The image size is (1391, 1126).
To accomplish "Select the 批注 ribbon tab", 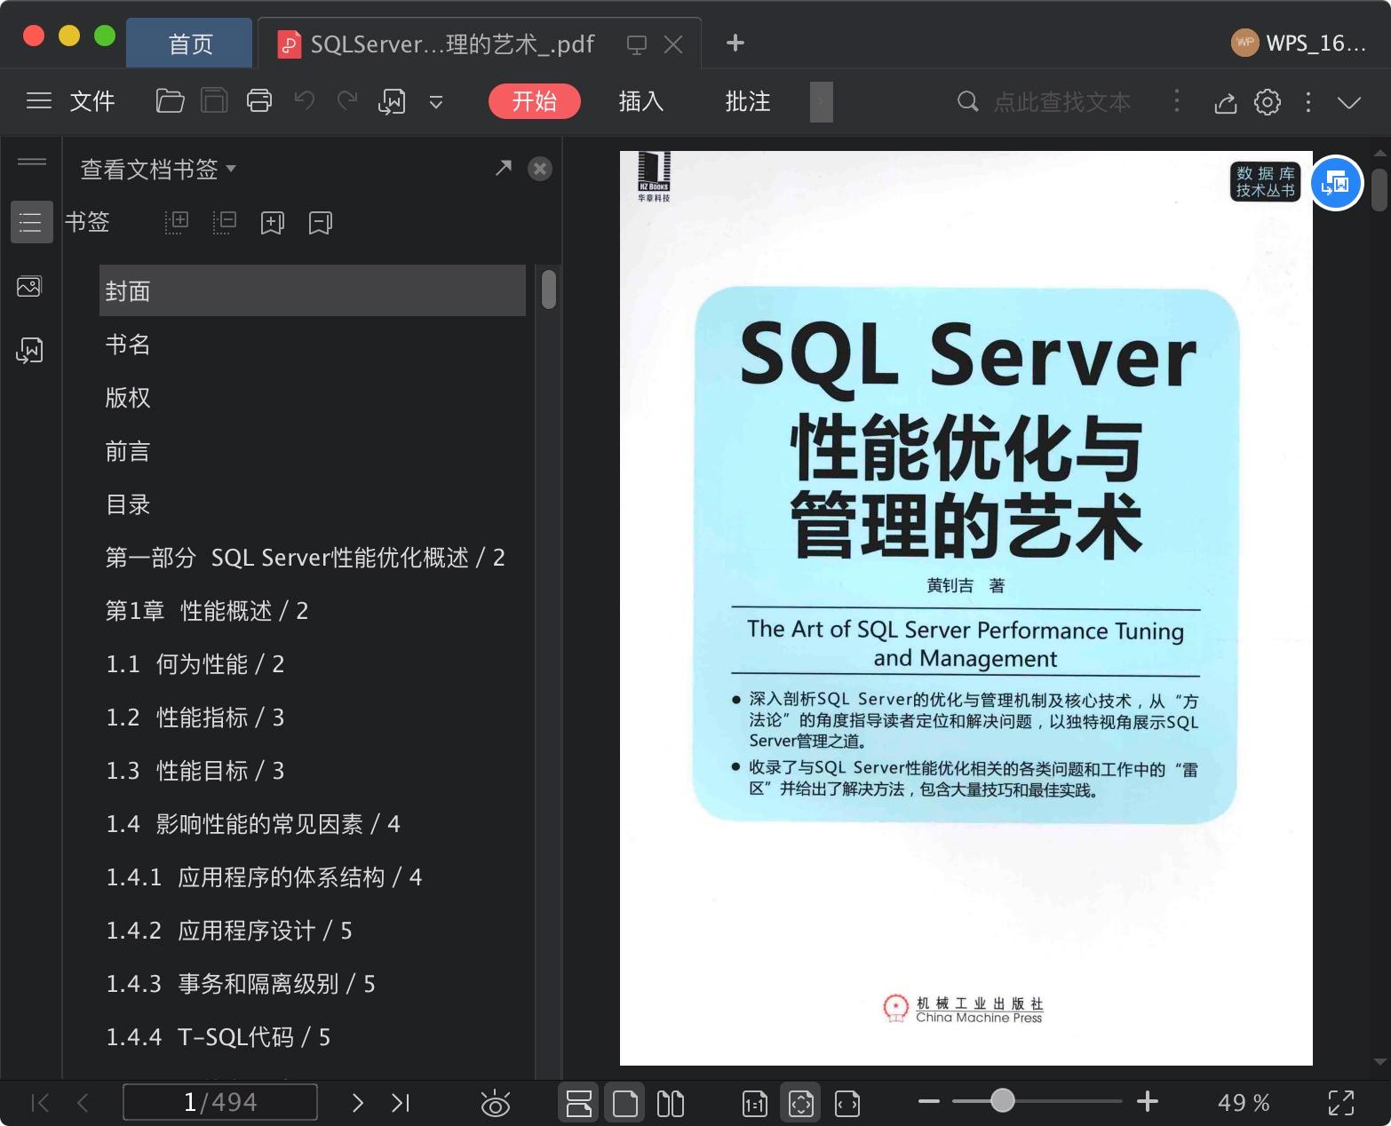I will point(748,101).
